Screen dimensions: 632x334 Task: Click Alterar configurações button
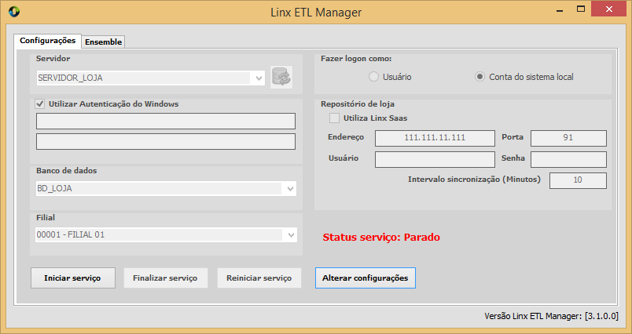coord(366,278)
